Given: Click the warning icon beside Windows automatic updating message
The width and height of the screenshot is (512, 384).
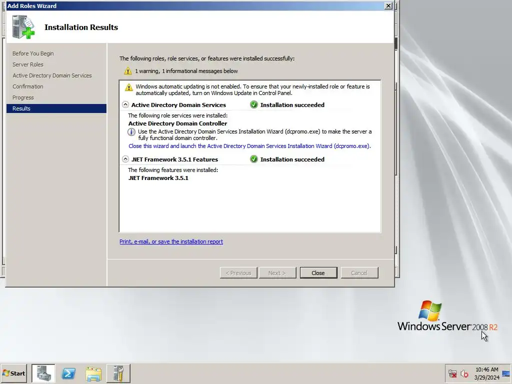Looking at the screenshot, I should point(129,87).
